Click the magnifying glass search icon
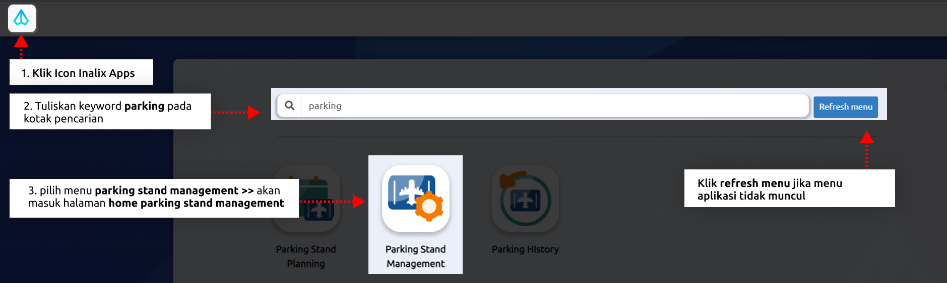The width and height of the screenshot is (947, 283). click(289, 106)
